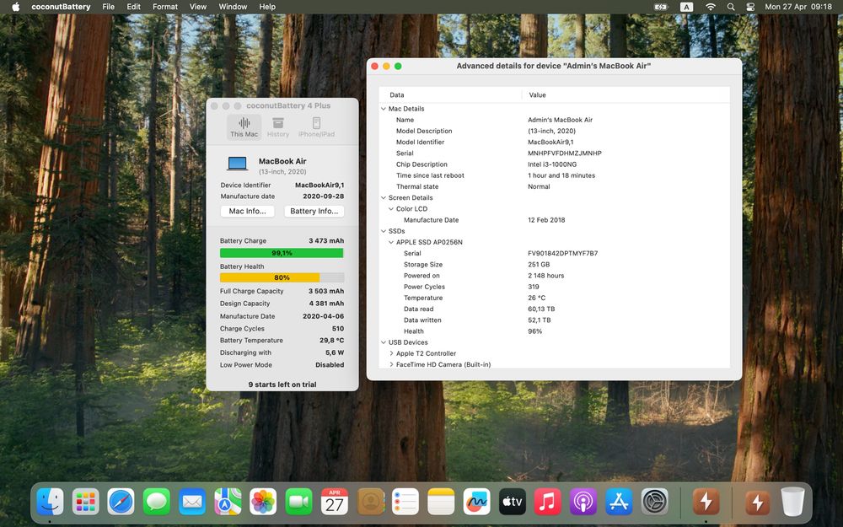
Task: Collapse the Color LCD group
Action: click(391, 208)
